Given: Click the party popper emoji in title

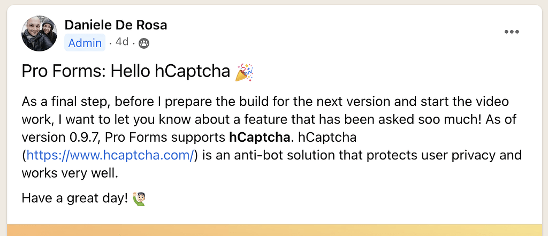Looking at the screenshot, I should click(x=244, y=72).
